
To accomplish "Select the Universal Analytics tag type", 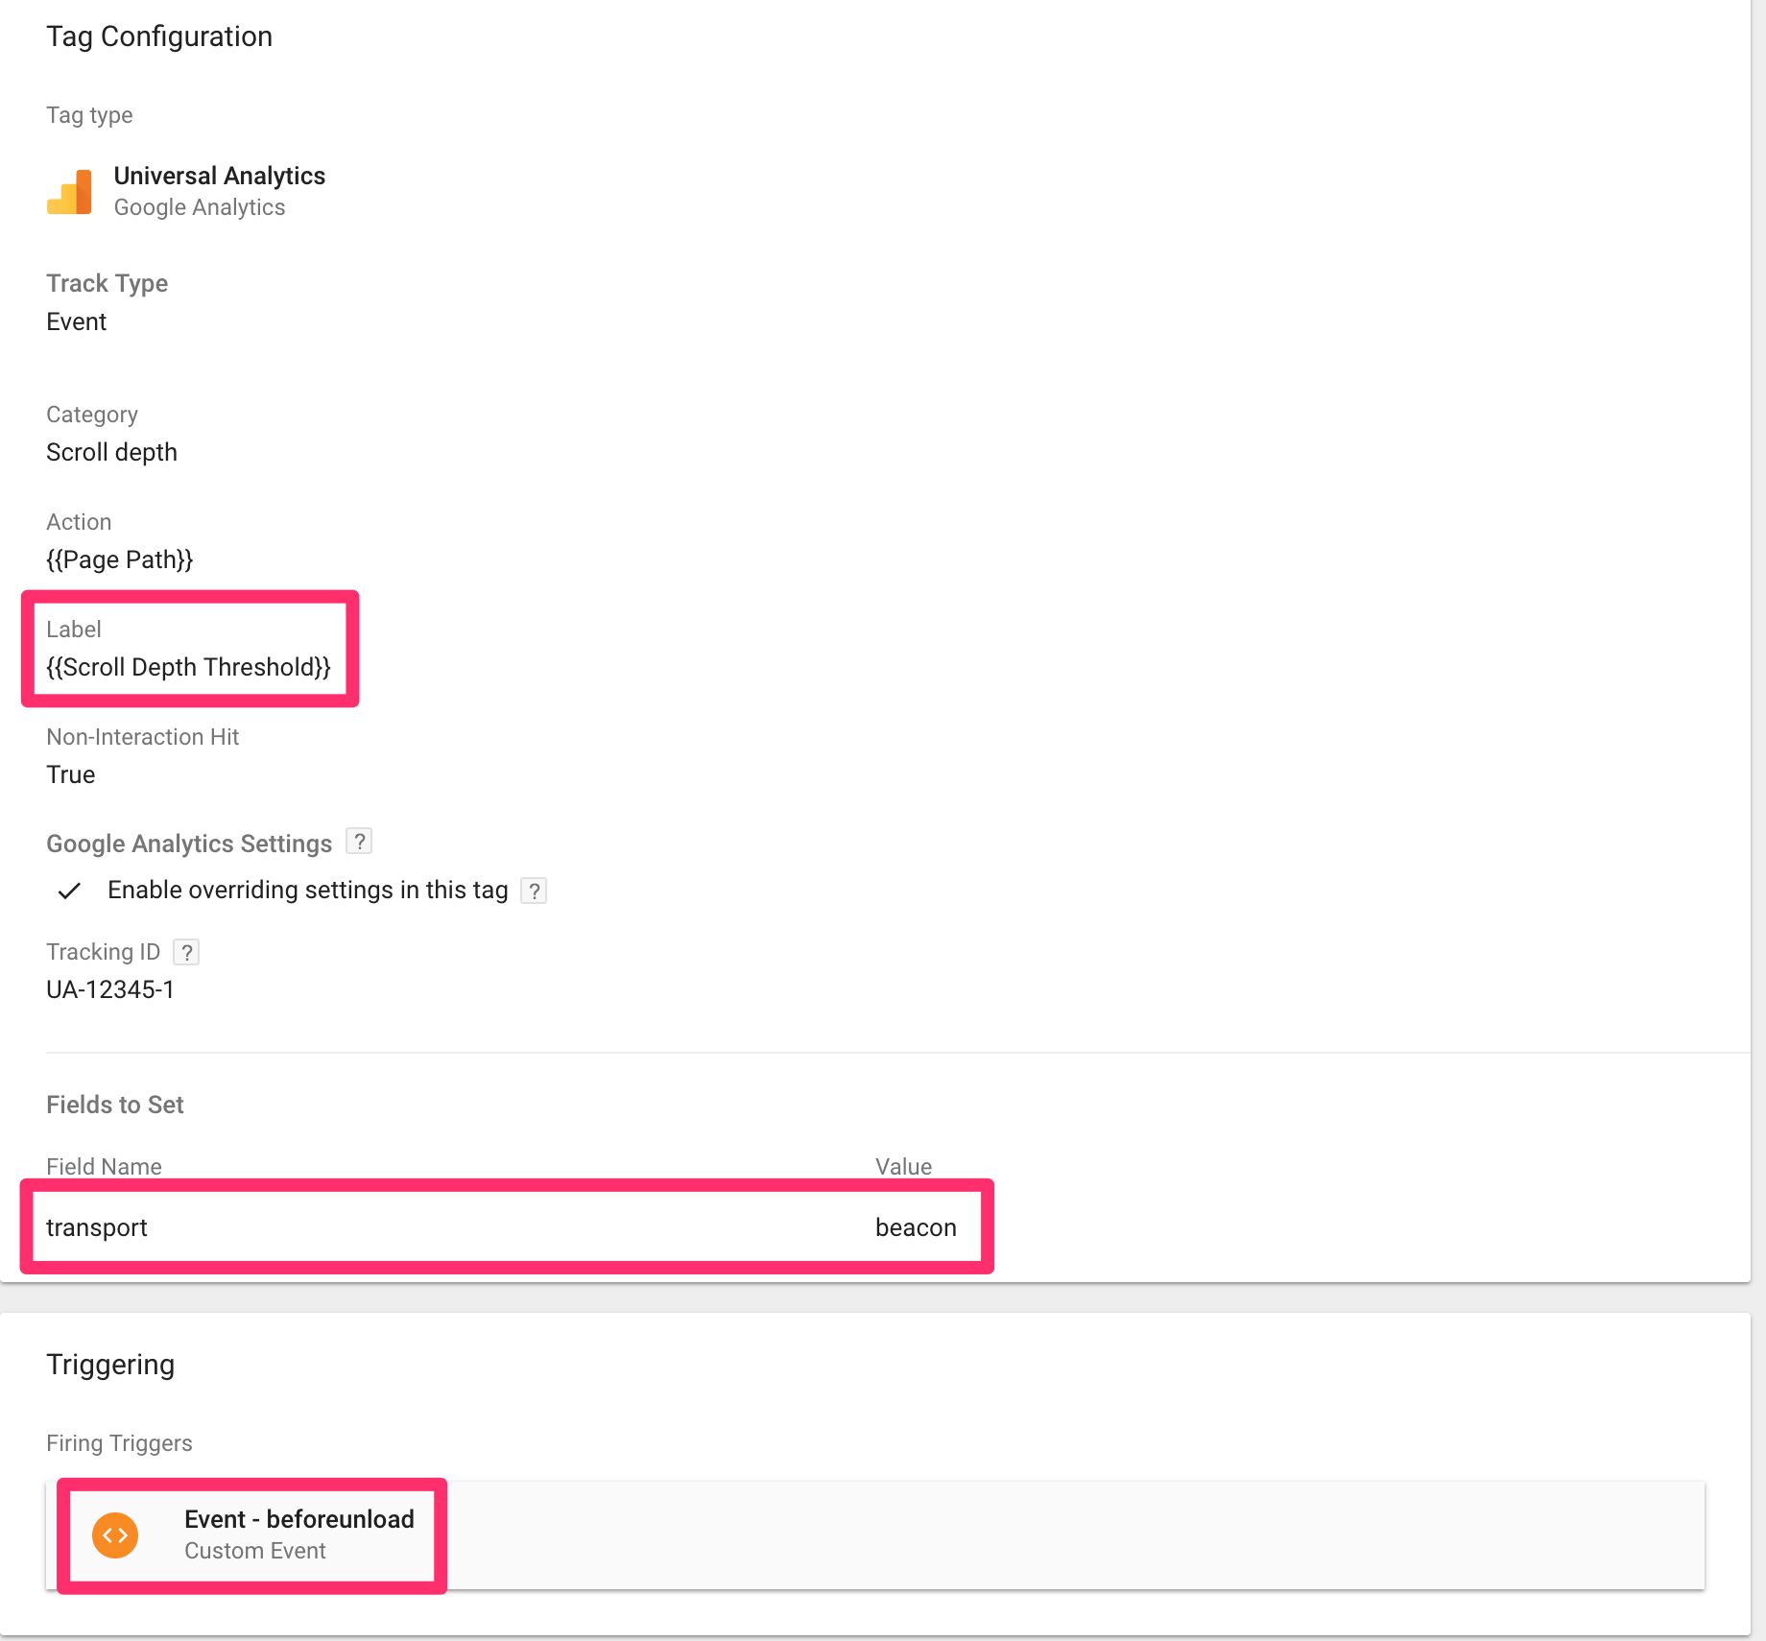I will [220, 176].
